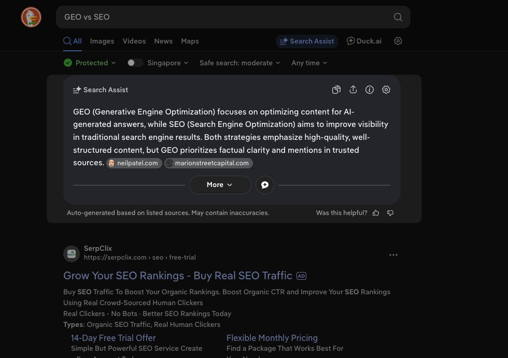Click the SerpClix site name

tap(98, 248)
